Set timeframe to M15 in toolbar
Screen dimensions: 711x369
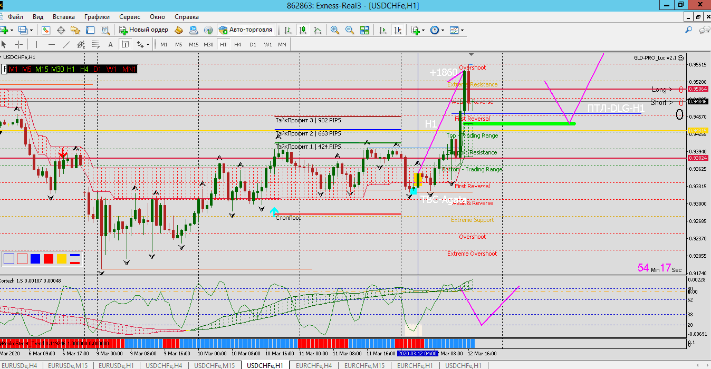coord(194,44)
